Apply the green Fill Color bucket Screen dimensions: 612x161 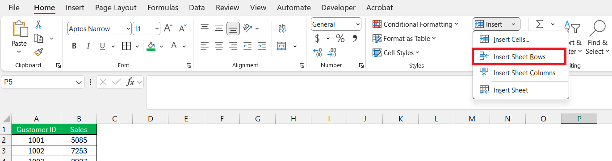[x=151, y=46]
